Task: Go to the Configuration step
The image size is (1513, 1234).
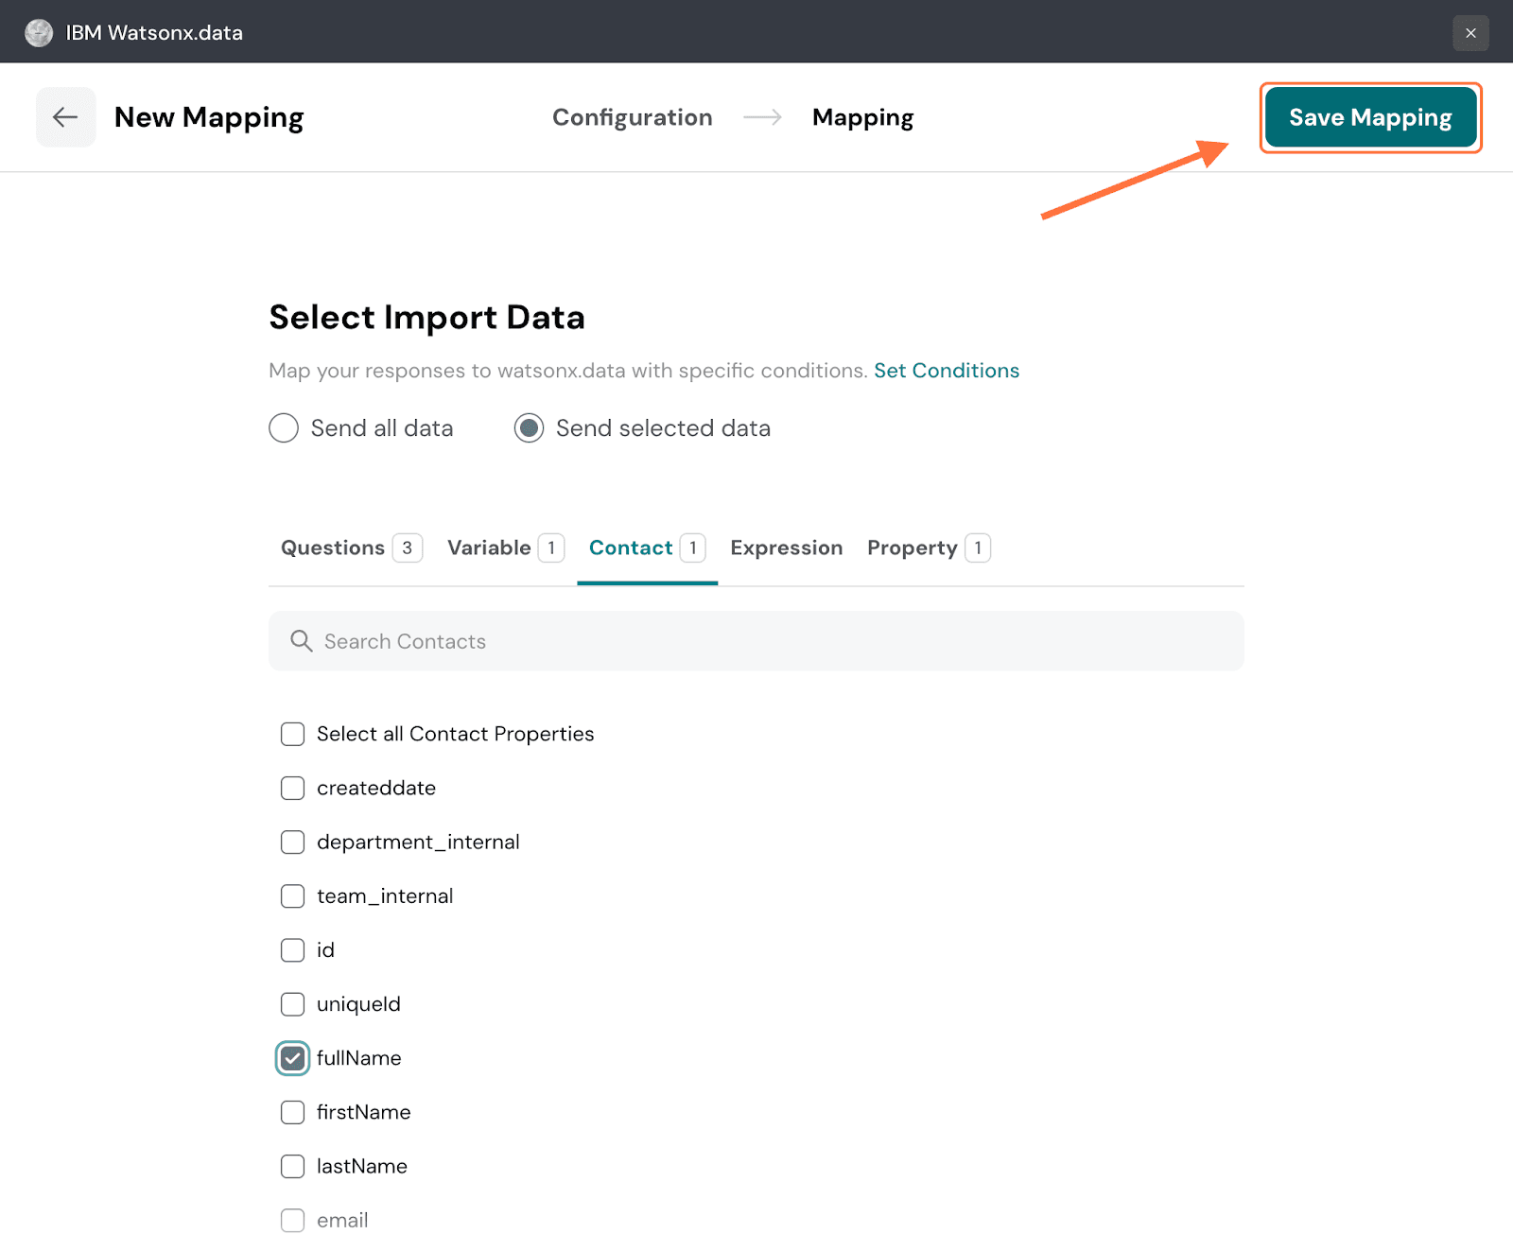Action: coord(632,117)
